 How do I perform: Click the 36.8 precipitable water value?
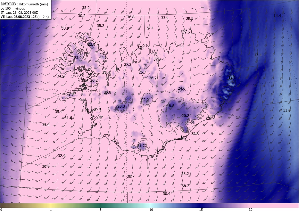[131, 17]
